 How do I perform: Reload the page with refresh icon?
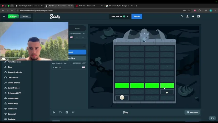12,11
